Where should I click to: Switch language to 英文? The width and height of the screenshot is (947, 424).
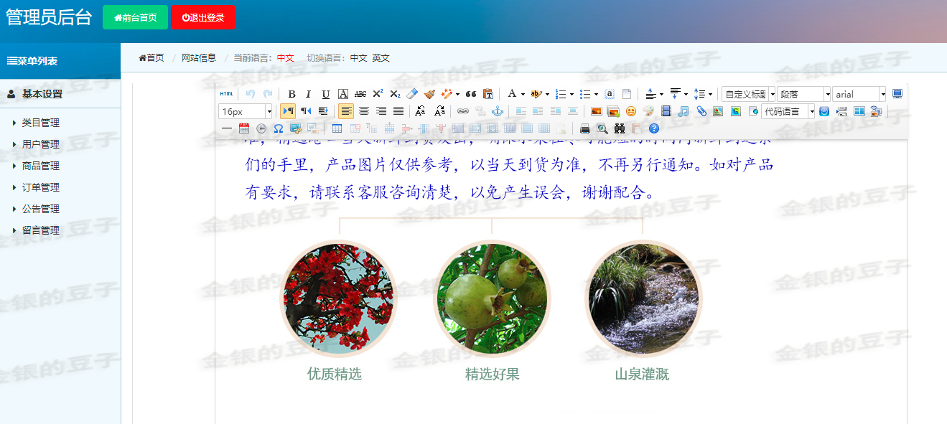click(381, 58)
